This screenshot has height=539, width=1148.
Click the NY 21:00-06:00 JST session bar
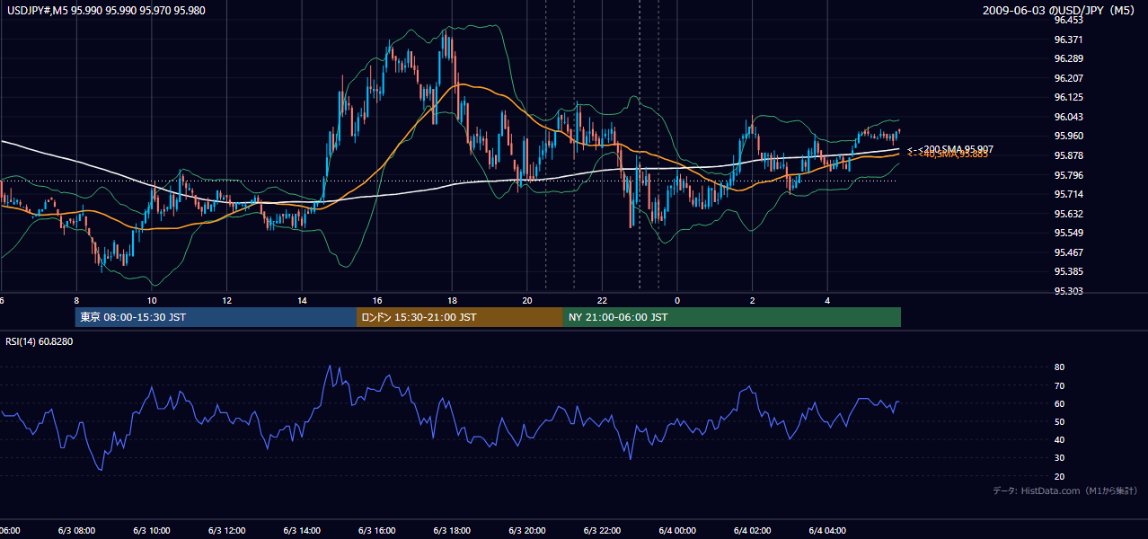click(x=732, y=317)
